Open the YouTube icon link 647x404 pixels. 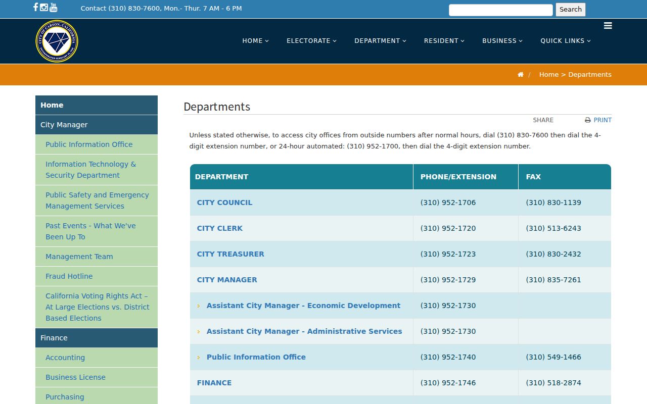[x=53, y=7]
